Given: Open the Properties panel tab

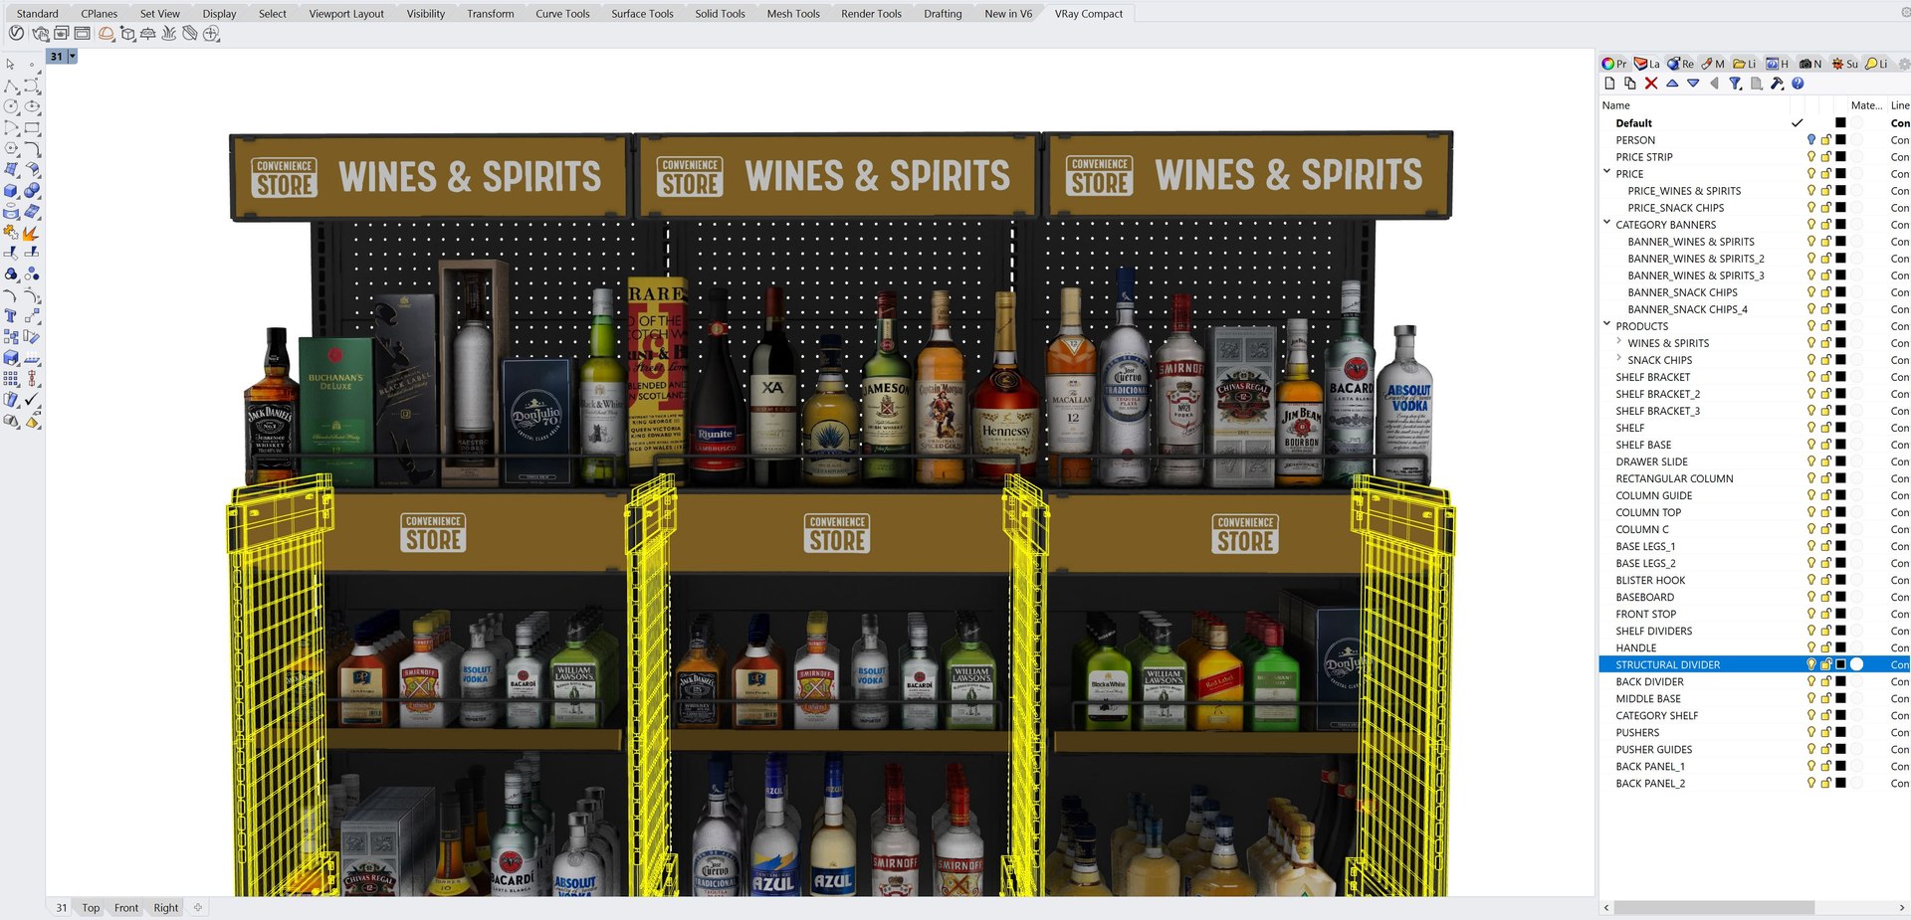Looking at the screenshot, I should [x=1614, y=64].
